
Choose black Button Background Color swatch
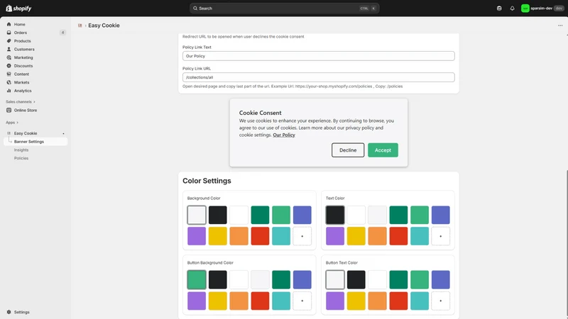[218, 279]
